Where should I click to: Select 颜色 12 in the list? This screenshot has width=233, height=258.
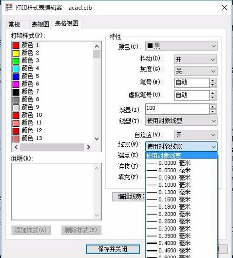coord(53,131)
